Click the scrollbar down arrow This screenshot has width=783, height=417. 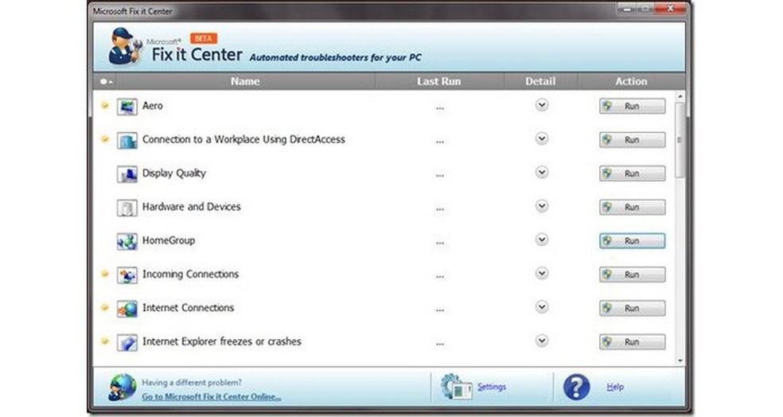(x=680, y=360)
